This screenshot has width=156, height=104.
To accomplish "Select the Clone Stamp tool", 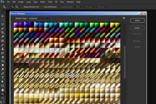I will click(x=2, y=49).
